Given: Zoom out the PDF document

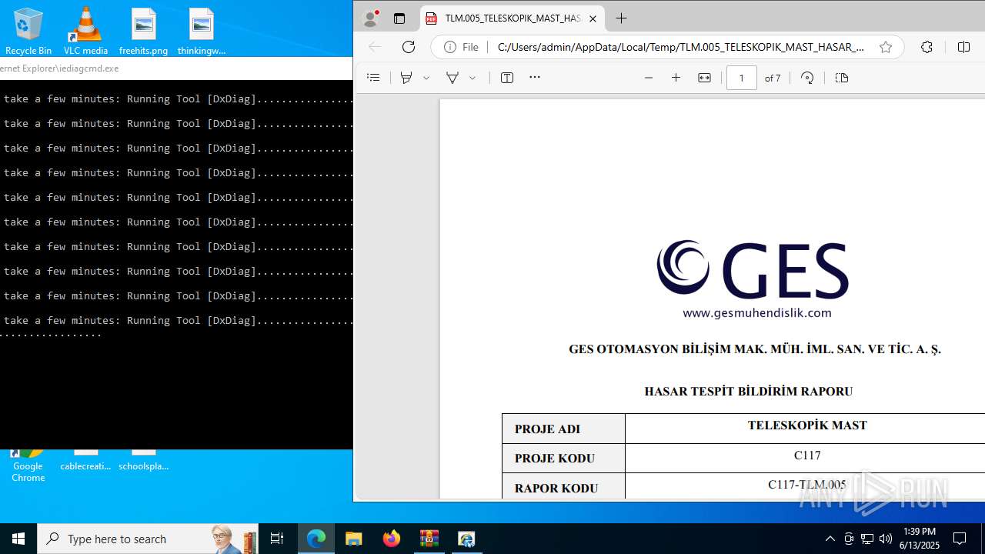Looking at the screenshot, I should [649, 78].
